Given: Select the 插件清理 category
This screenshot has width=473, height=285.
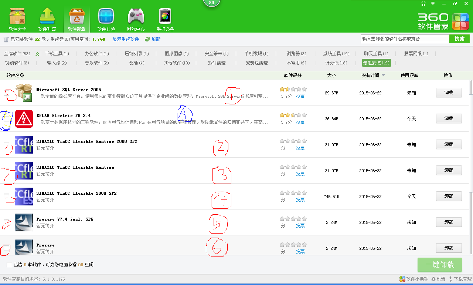Looking at the screenshot, I should click(217, 63).
